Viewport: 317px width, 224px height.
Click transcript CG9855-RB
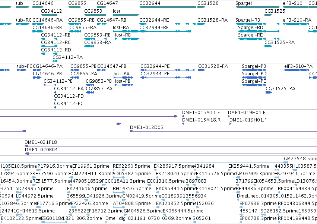[x=75, y=24]
